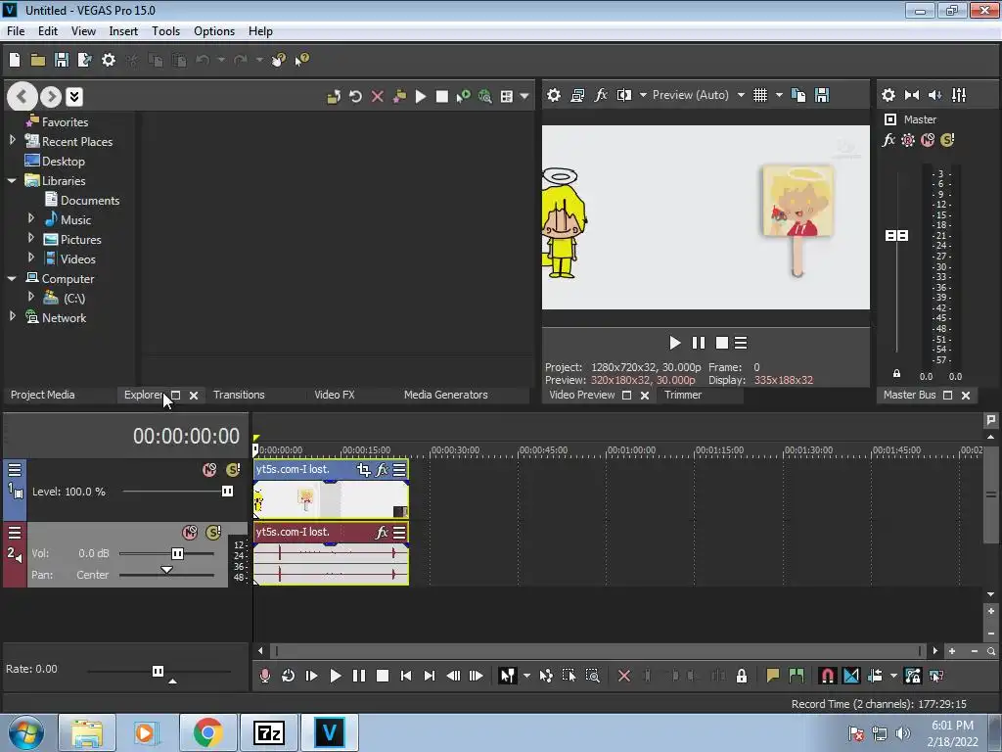1002x752 pixels.
Task: Switch to the Project Media tab
Action: pyautogui.click(x=43, y=395)
